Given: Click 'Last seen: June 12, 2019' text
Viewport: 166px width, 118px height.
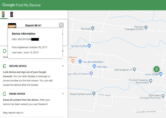Looking at the screenshot, I should point(25,52).
